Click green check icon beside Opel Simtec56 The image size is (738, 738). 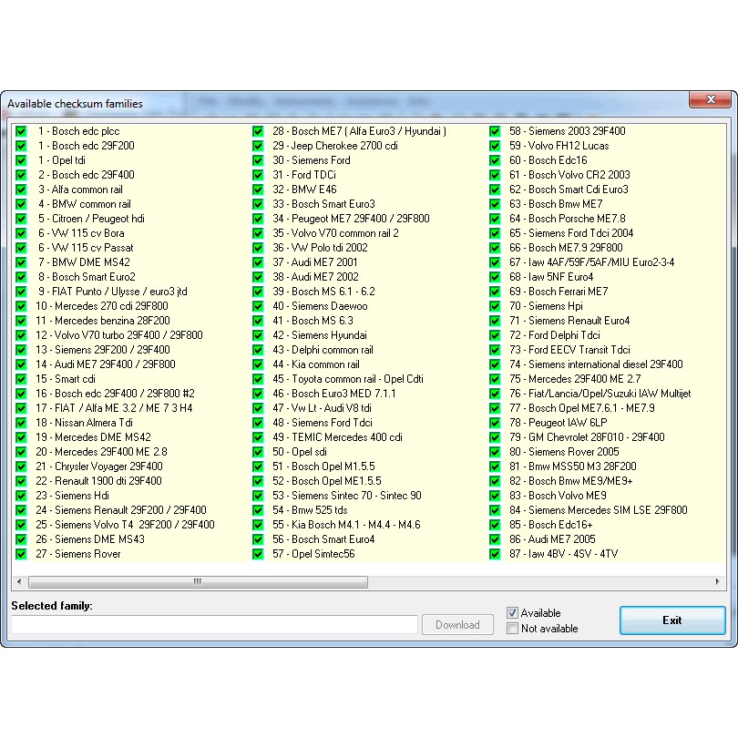[x=258, y=554]
